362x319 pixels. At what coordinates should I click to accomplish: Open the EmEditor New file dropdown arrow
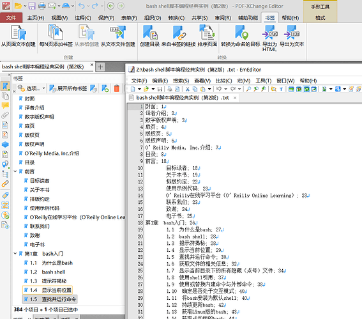[x=139, y=89]
